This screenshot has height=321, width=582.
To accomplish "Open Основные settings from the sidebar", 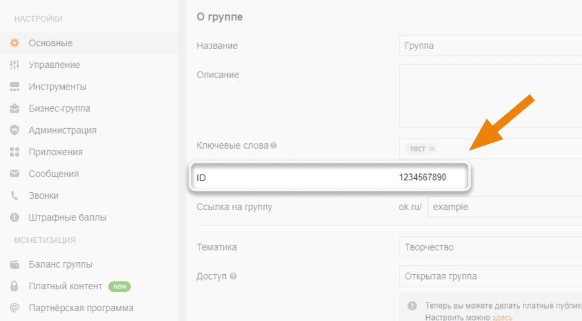I will (51, 43).
